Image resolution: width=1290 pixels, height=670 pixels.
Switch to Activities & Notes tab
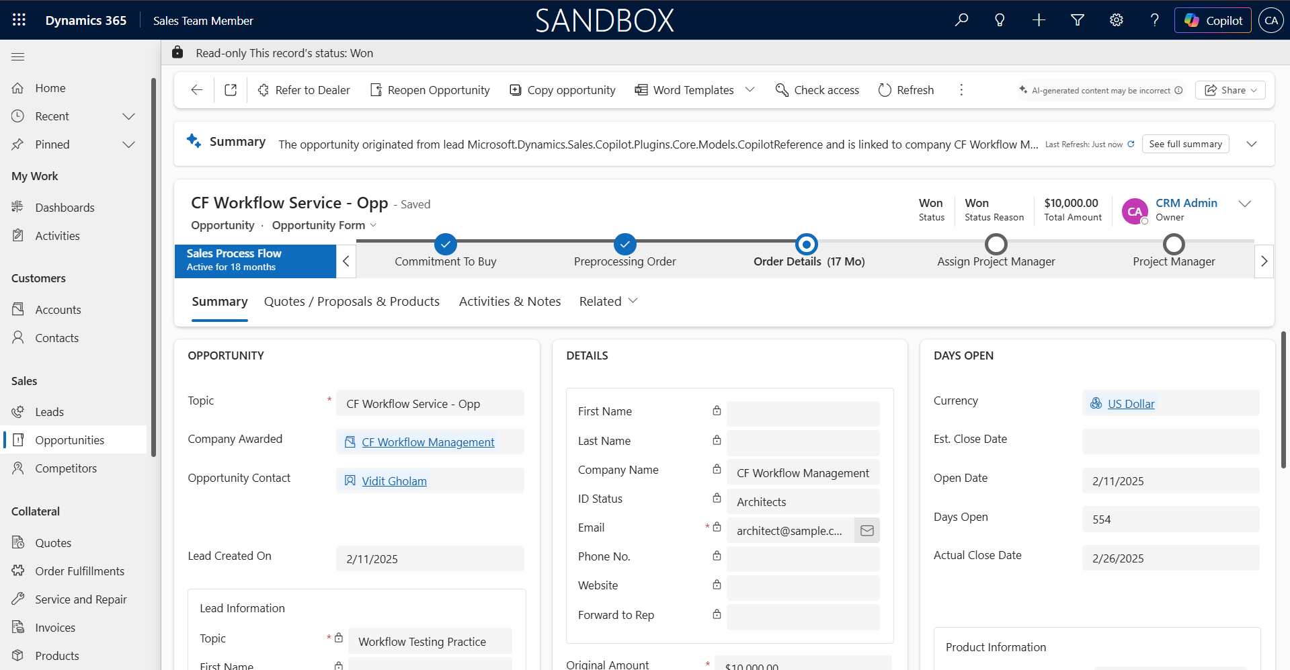pyautogui.click(x=510, y=302)
